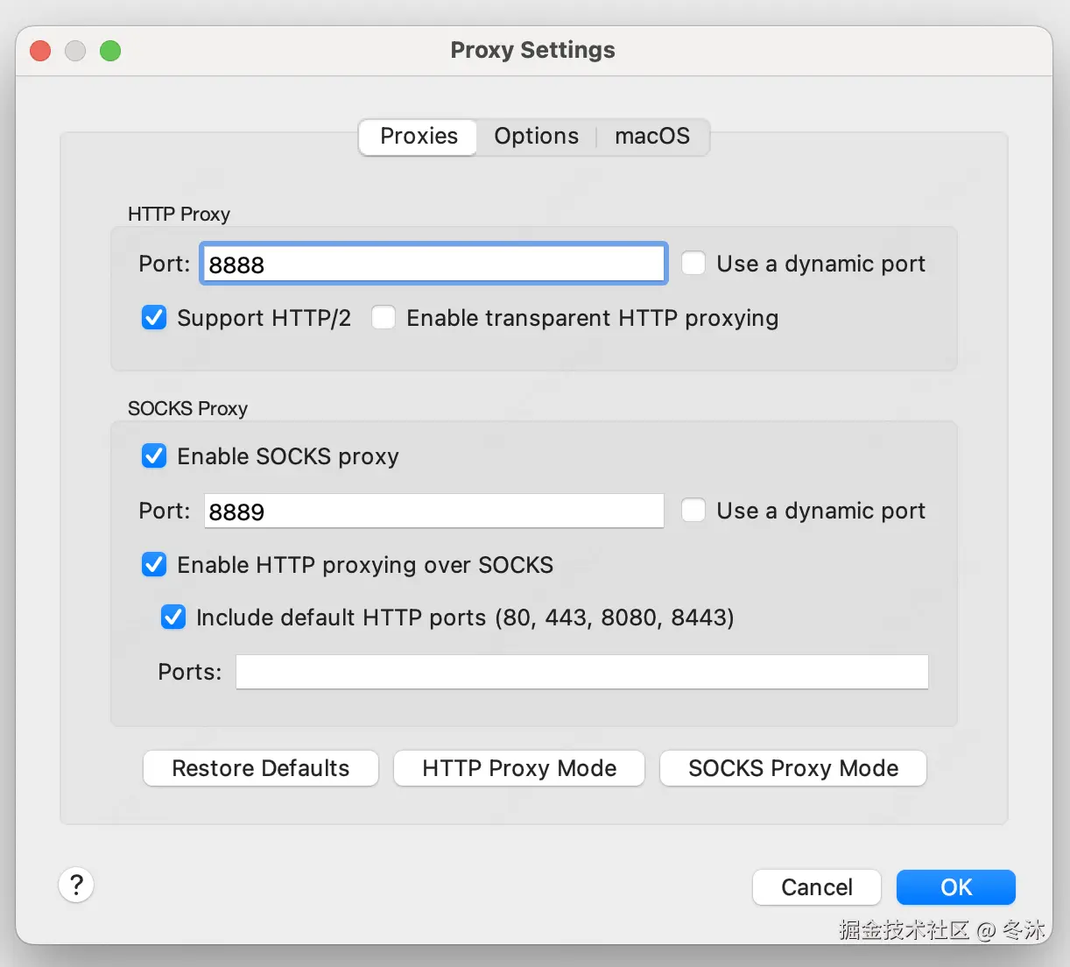
Task: Cancel the proxy settings dialog
Action: pyautogui.click(x=816, y=887)
